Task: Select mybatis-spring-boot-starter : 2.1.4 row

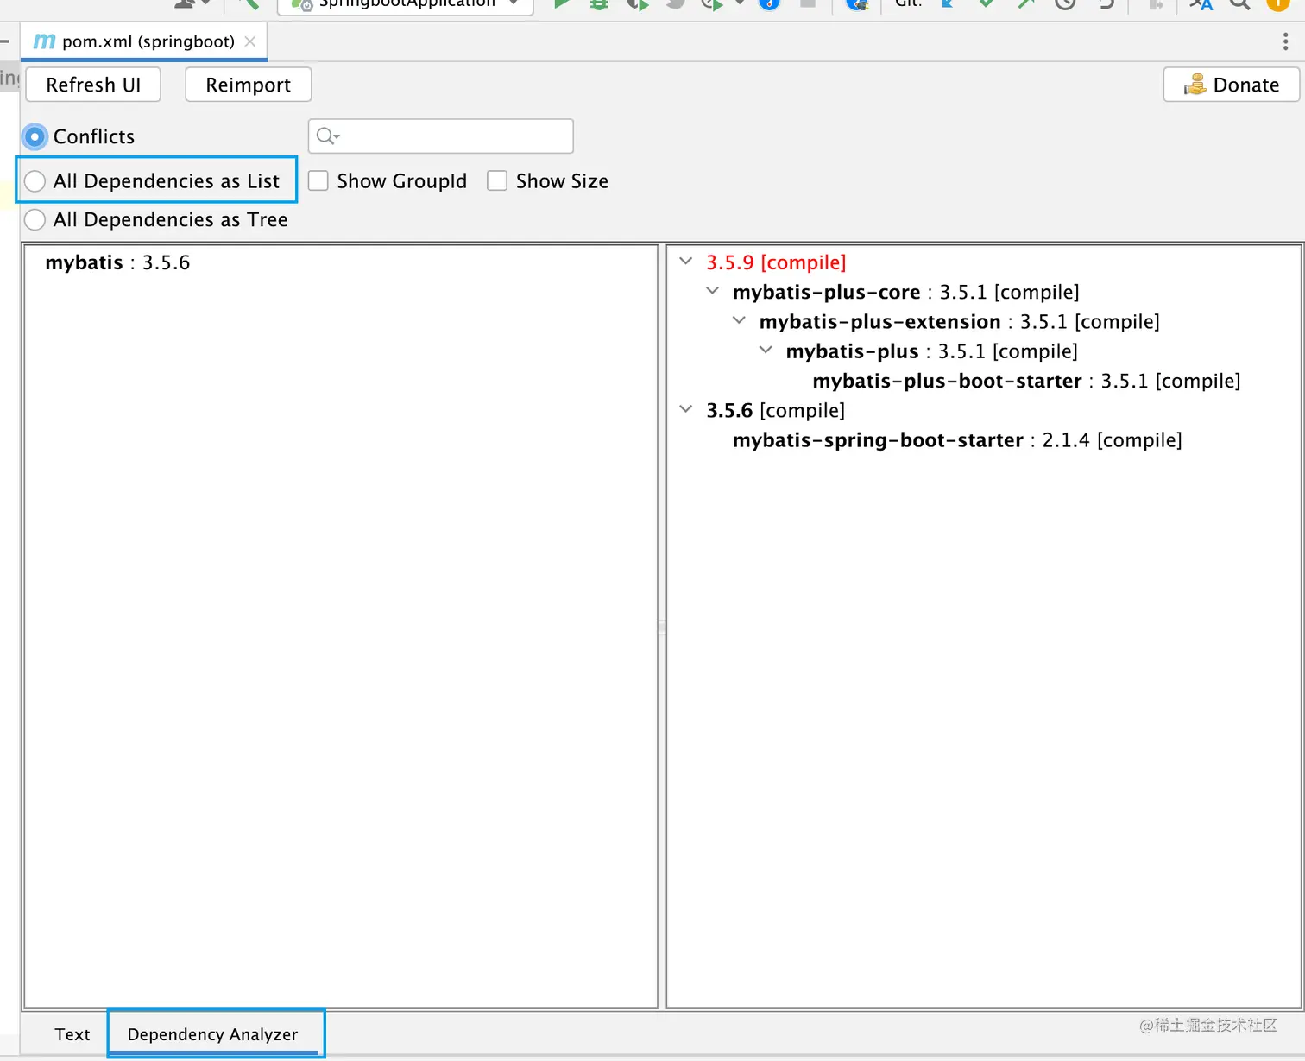Action: coord(957,440)
